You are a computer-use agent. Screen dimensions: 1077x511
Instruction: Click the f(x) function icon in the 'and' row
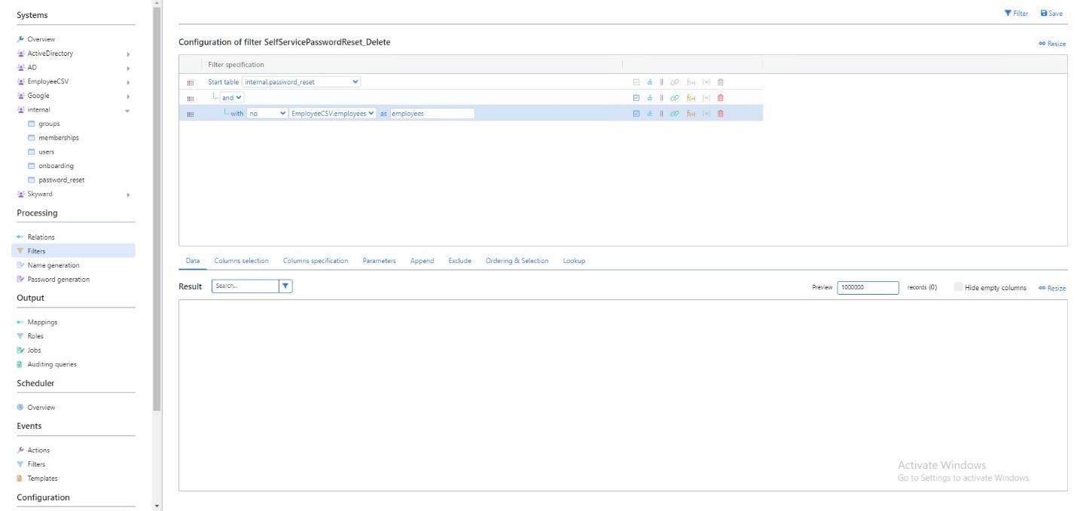tap(691, 98)
